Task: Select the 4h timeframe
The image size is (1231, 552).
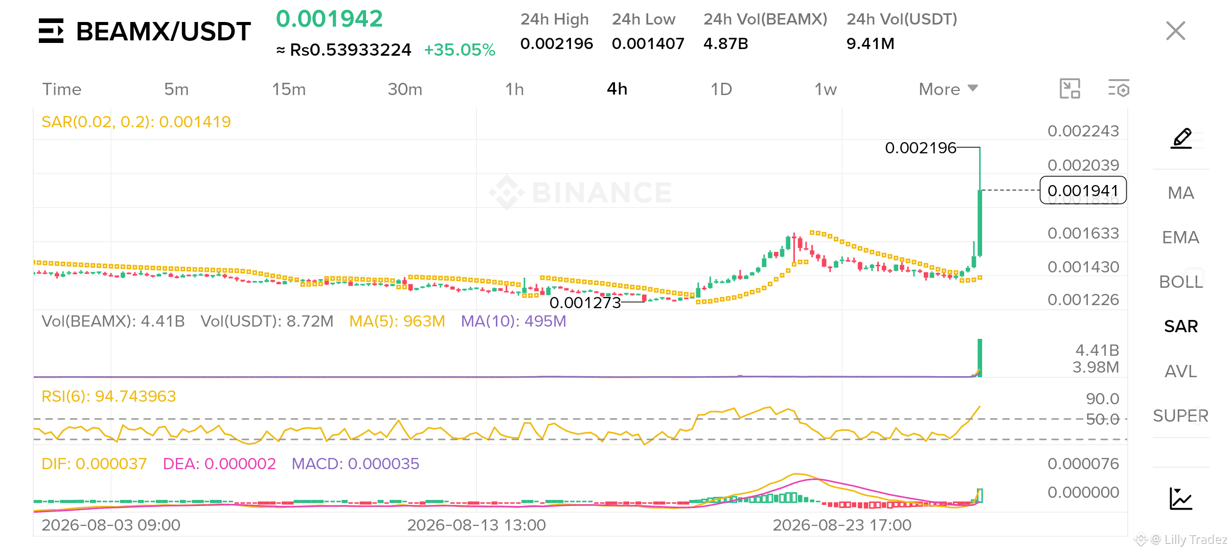Action: point(617,89)
